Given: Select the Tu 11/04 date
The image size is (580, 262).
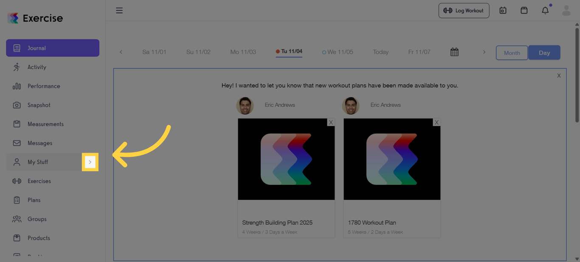Looking at the screenshot, I should click(x=289, y=52).
